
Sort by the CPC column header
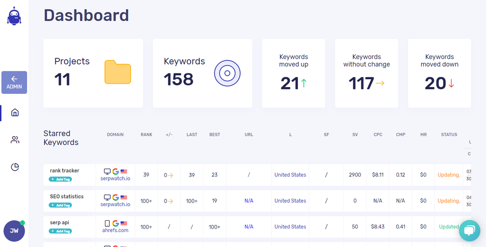(378, 135)
